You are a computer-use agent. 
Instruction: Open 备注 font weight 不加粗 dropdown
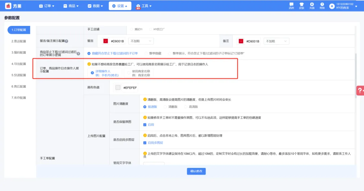(x=276, y=41)
